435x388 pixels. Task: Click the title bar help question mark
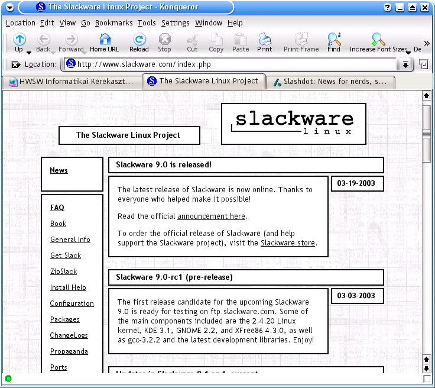click(387, 8)
